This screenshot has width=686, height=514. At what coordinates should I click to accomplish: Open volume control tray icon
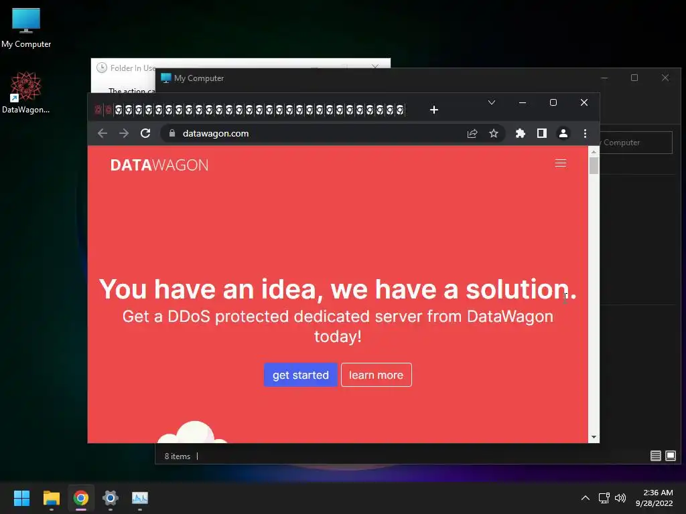620,498
